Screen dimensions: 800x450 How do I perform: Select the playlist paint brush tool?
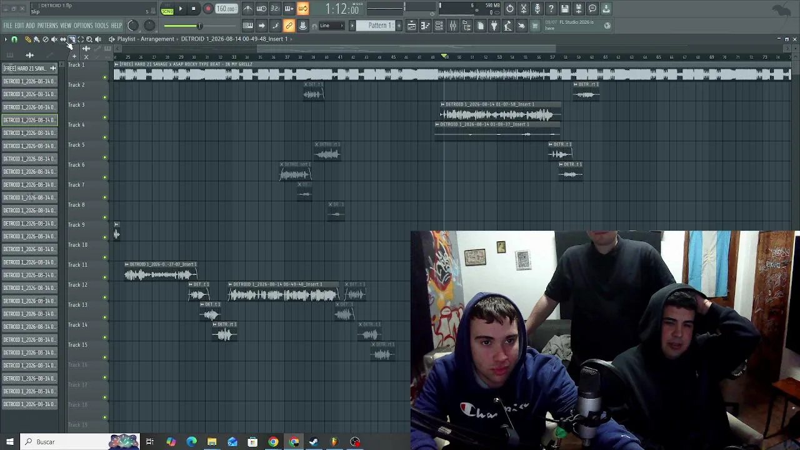pyautogui.click(x=37, y=39)
